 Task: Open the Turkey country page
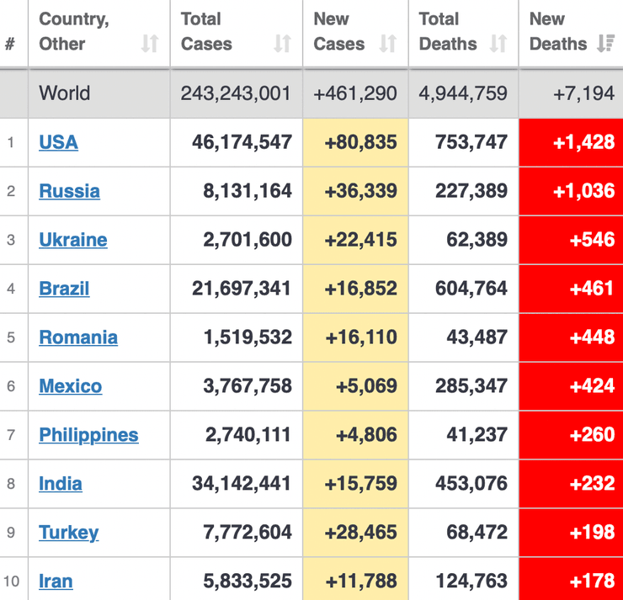pos(68,533)
